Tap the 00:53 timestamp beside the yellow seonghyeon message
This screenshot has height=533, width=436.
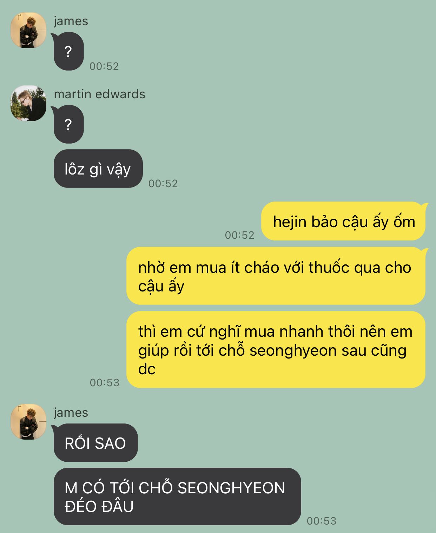tap(105, 382)
